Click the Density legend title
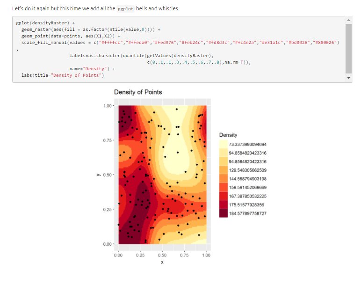Viewport: 361px width, 293px height. click(228, 135)
